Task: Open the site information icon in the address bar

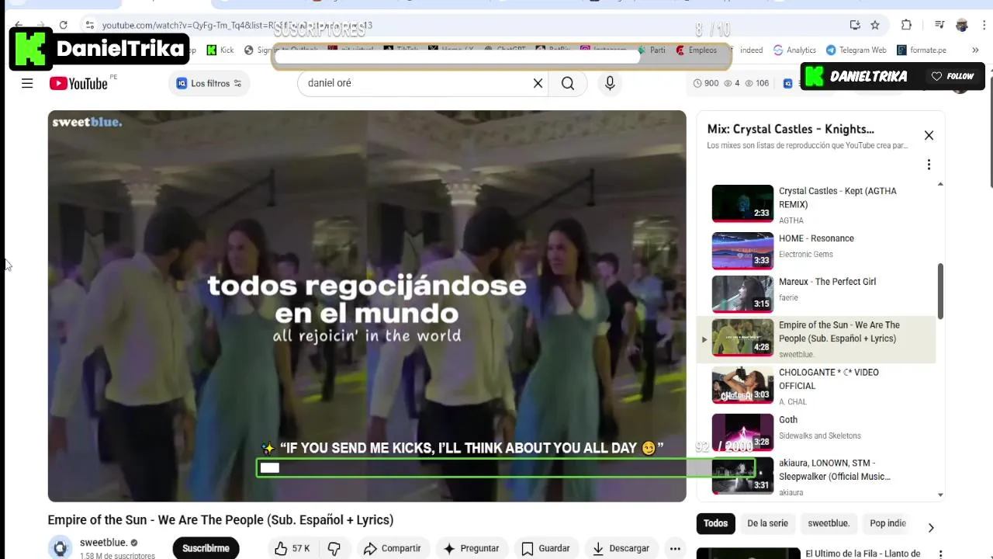Action: [90, 25]
